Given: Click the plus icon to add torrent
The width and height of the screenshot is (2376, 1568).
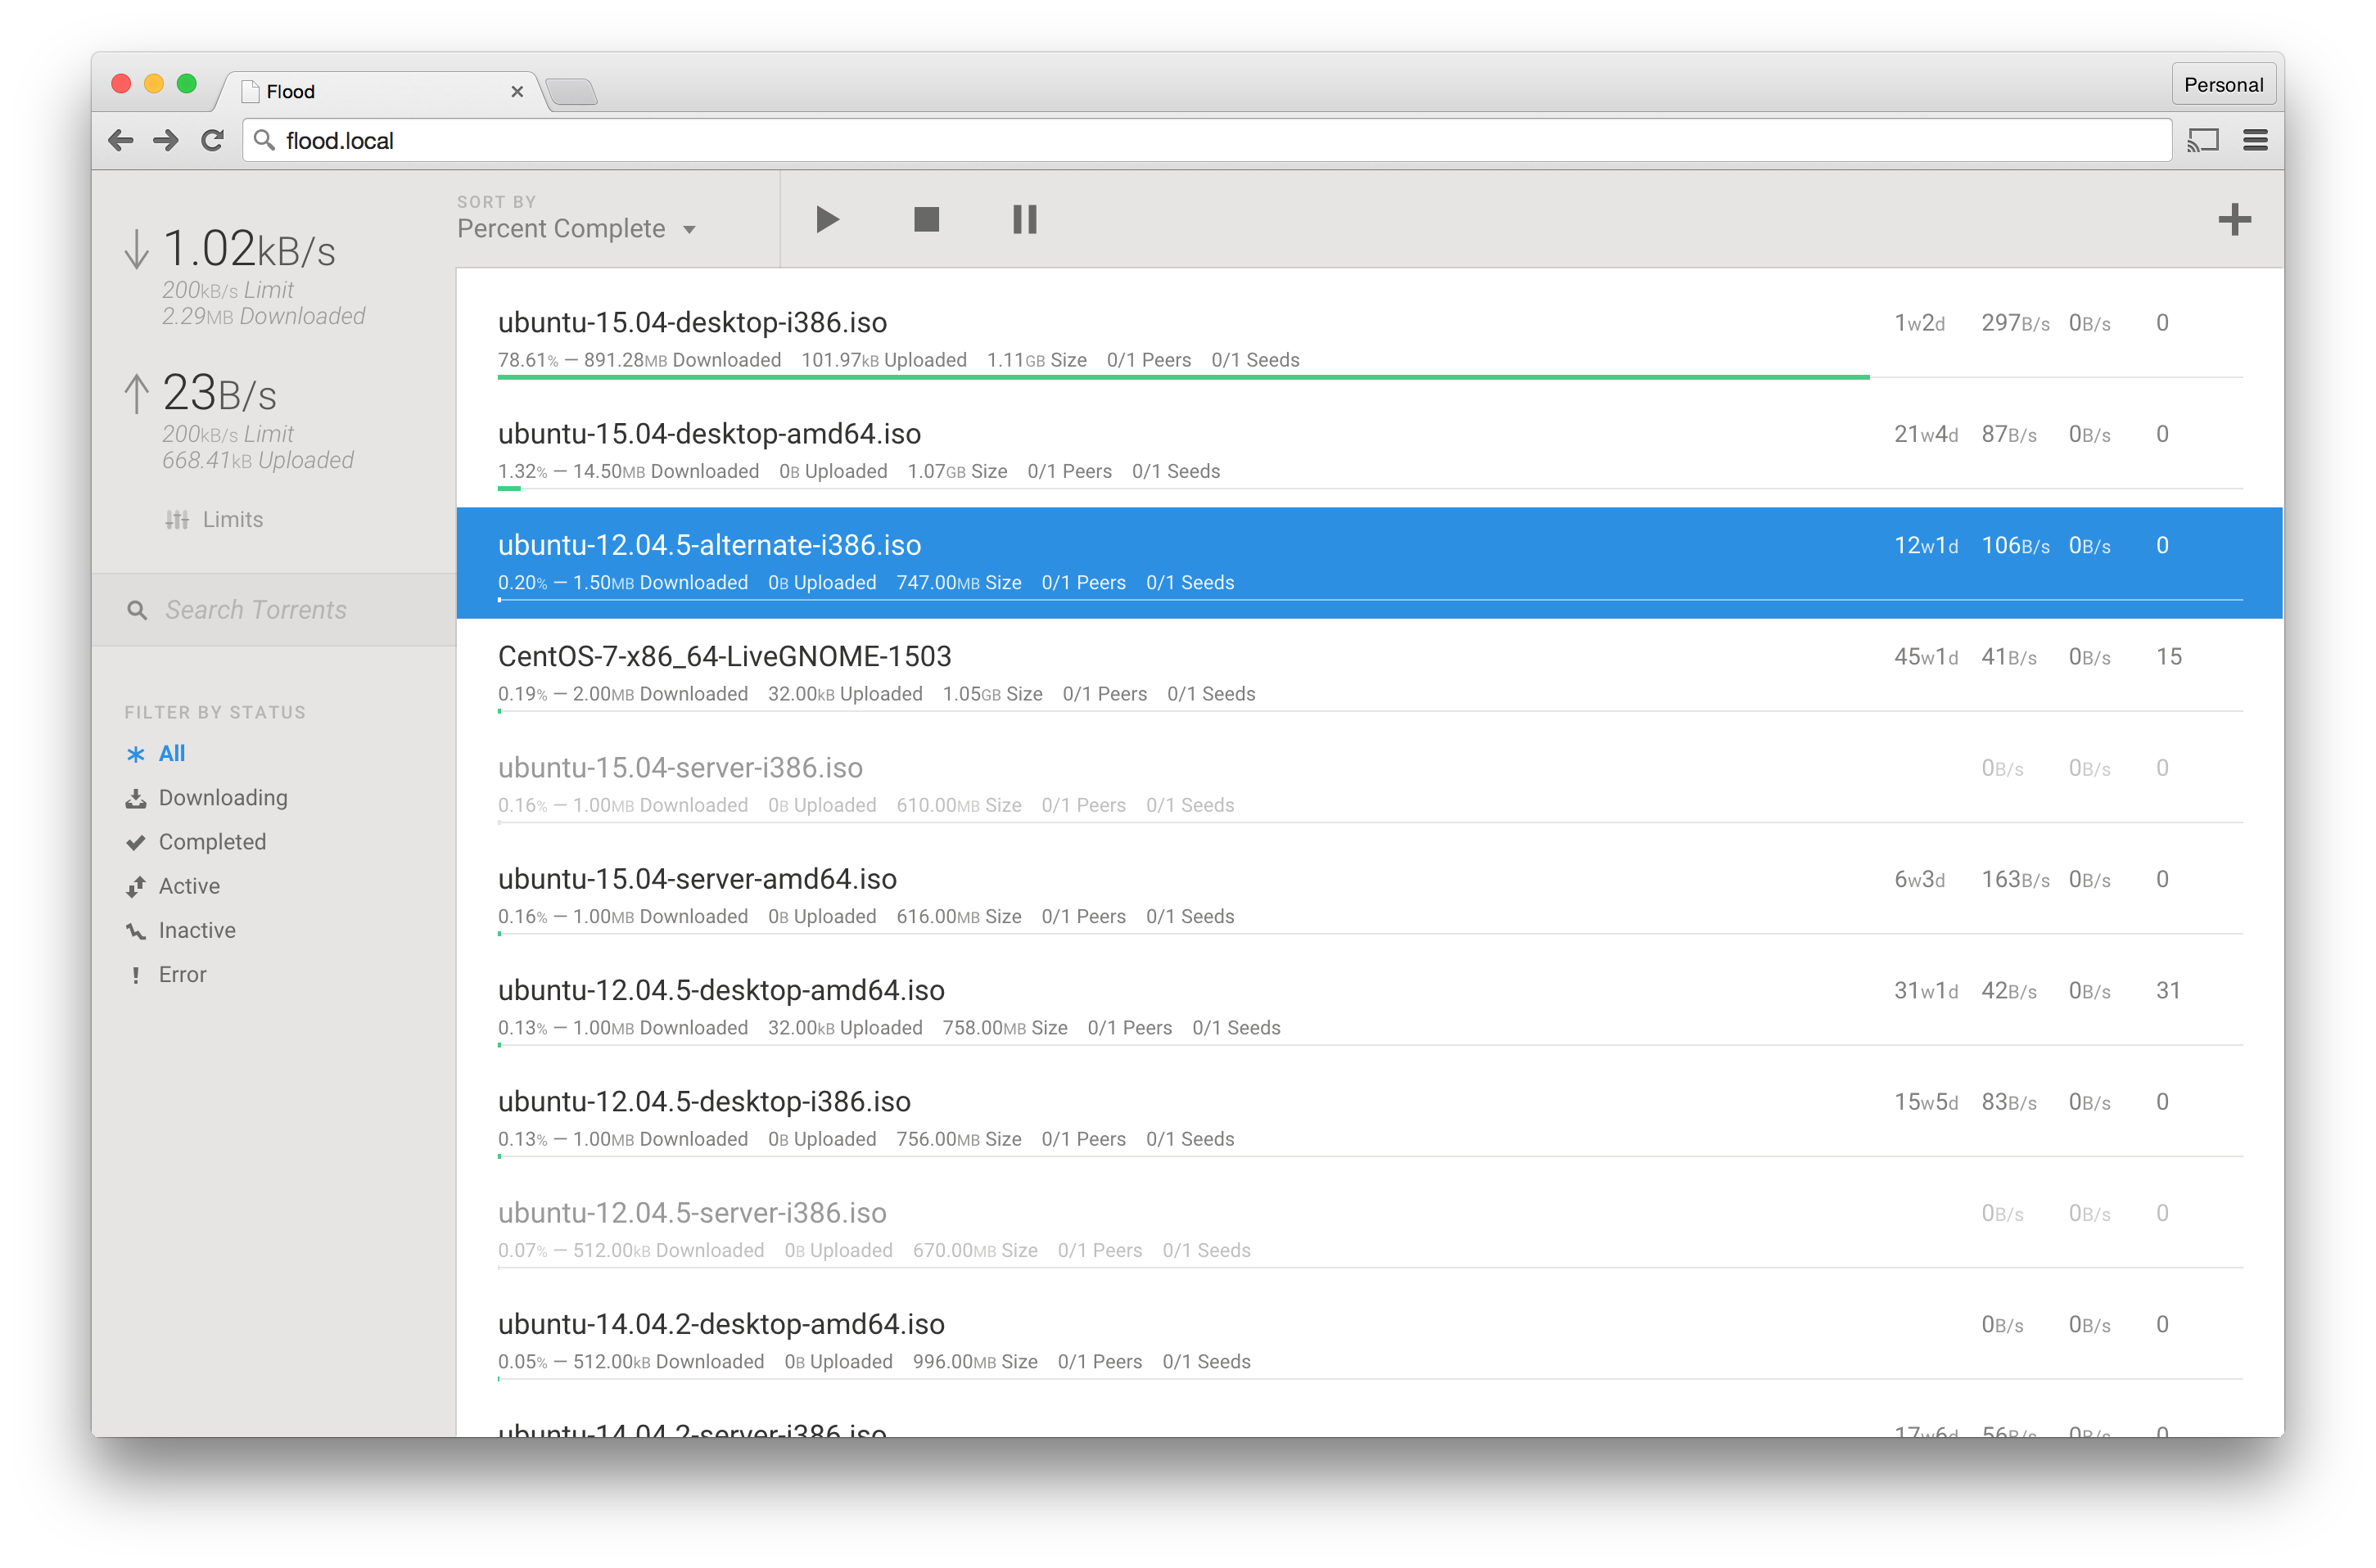Looking at the screenshot, I should pos(2233,219).
